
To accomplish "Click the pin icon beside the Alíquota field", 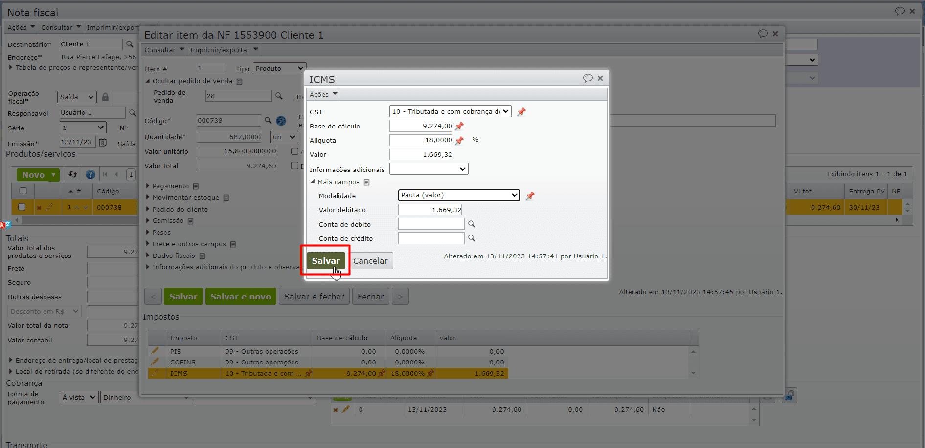I will pos(459,140).
